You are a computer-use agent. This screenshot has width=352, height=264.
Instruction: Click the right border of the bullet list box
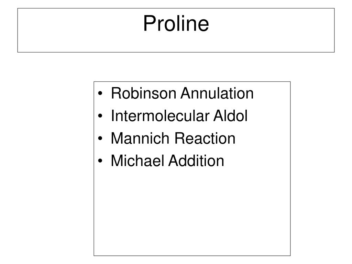pos(290,168)
